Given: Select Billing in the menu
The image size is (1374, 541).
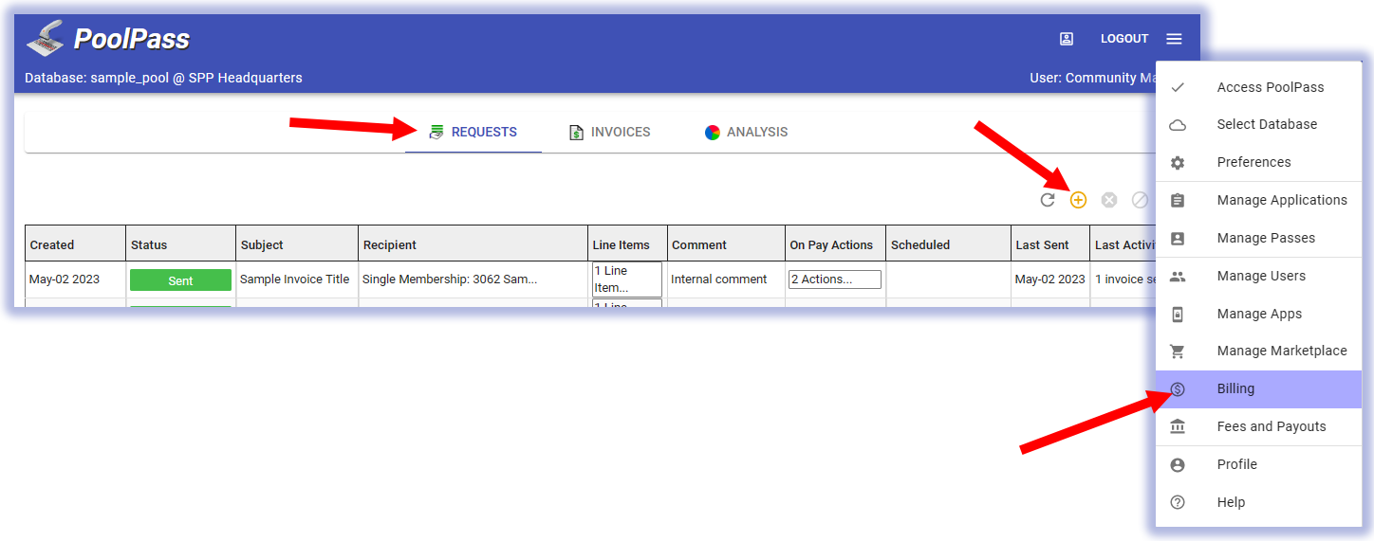Looking at the screenshot, I should [1258, 388].
